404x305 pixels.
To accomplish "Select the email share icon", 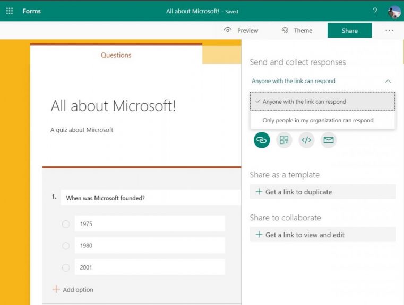I will click(329, 140).
